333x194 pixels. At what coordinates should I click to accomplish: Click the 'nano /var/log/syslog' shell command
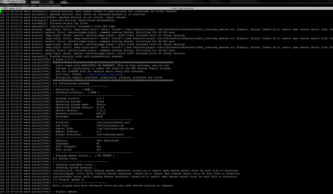(45, 5)
